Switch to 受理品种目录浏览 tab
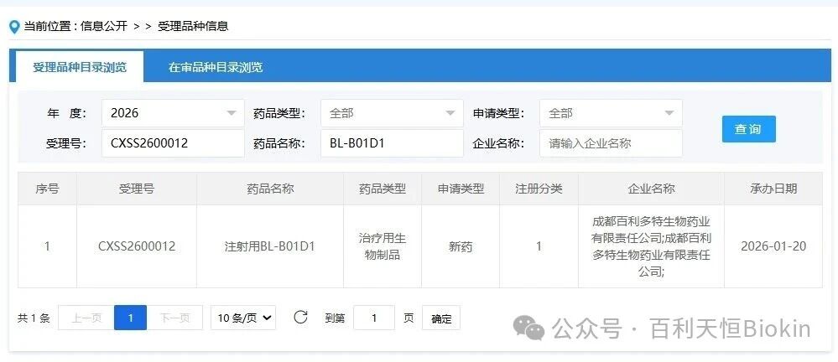The height and width of the screenshot is (362, 838). point(80,67)
